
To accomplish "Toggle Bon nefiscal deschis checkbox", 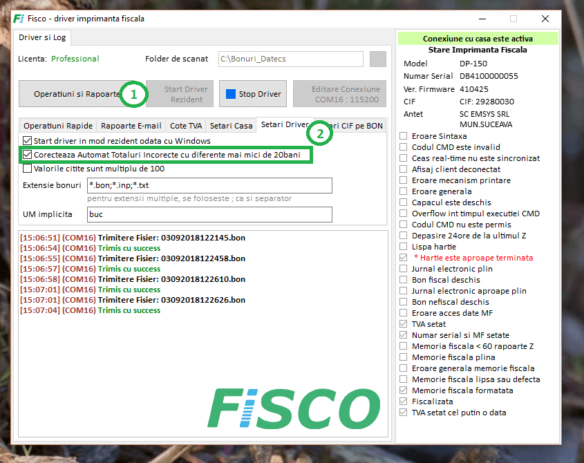I will click(x=404, y=302).
